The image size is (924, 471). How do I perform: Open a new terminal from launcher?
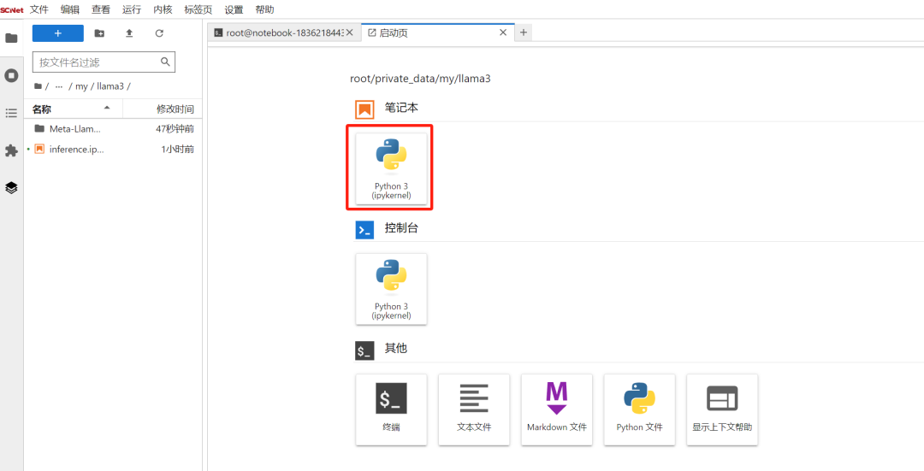pos(391,409)
